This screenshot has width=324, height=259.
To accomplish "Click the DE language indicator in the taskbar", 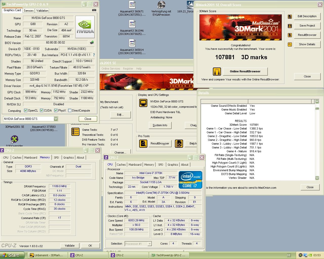I will (289, 255).
